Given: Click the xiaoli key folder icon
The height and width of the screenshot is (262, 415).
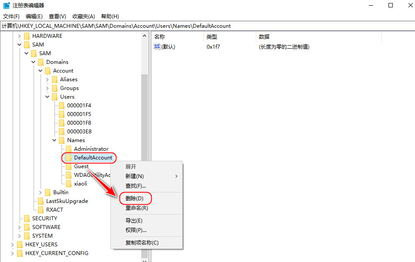Looking at the screenshot, I should (x=70, y=184).
